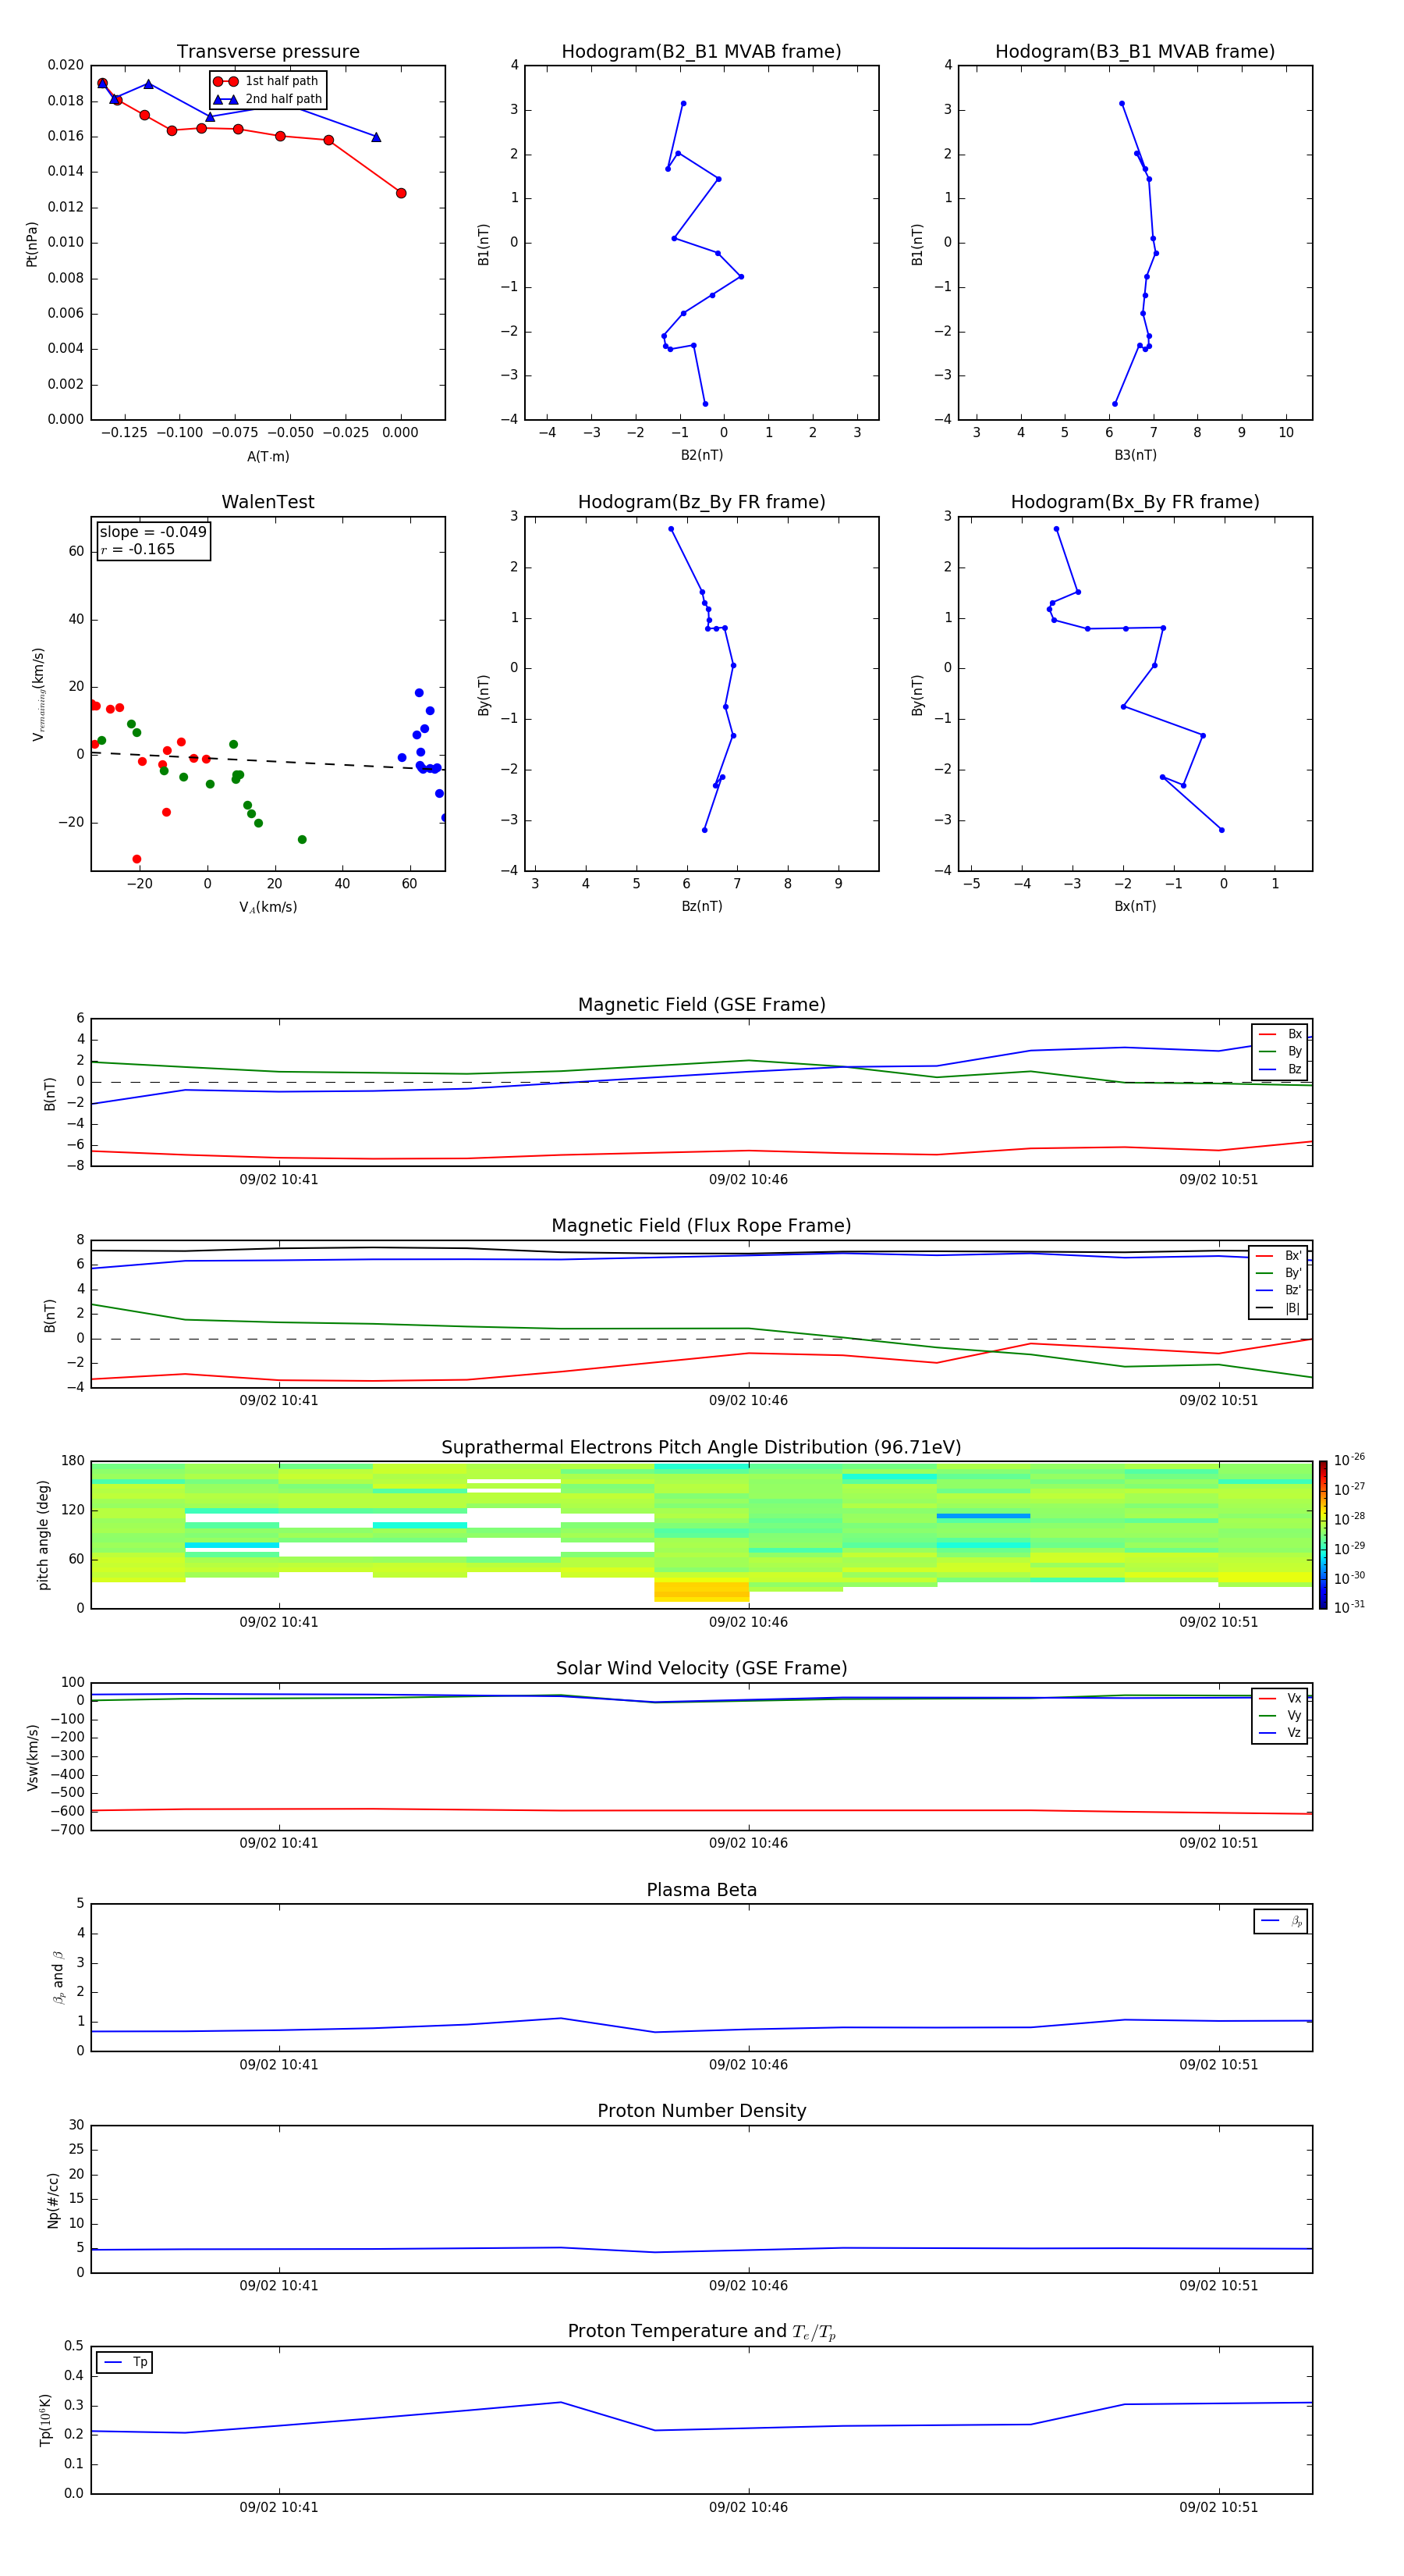The height and width of the screenshot is (2576, 1404).
Task: Click the pitch angle color bar
Action: (1323, 1535)
